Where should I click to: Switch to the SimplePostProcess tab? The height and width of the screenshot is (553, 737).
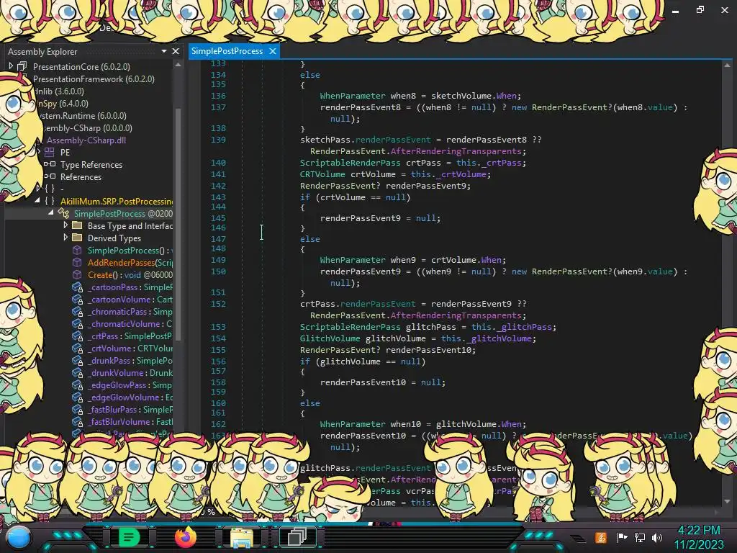[x=227, y=51]
